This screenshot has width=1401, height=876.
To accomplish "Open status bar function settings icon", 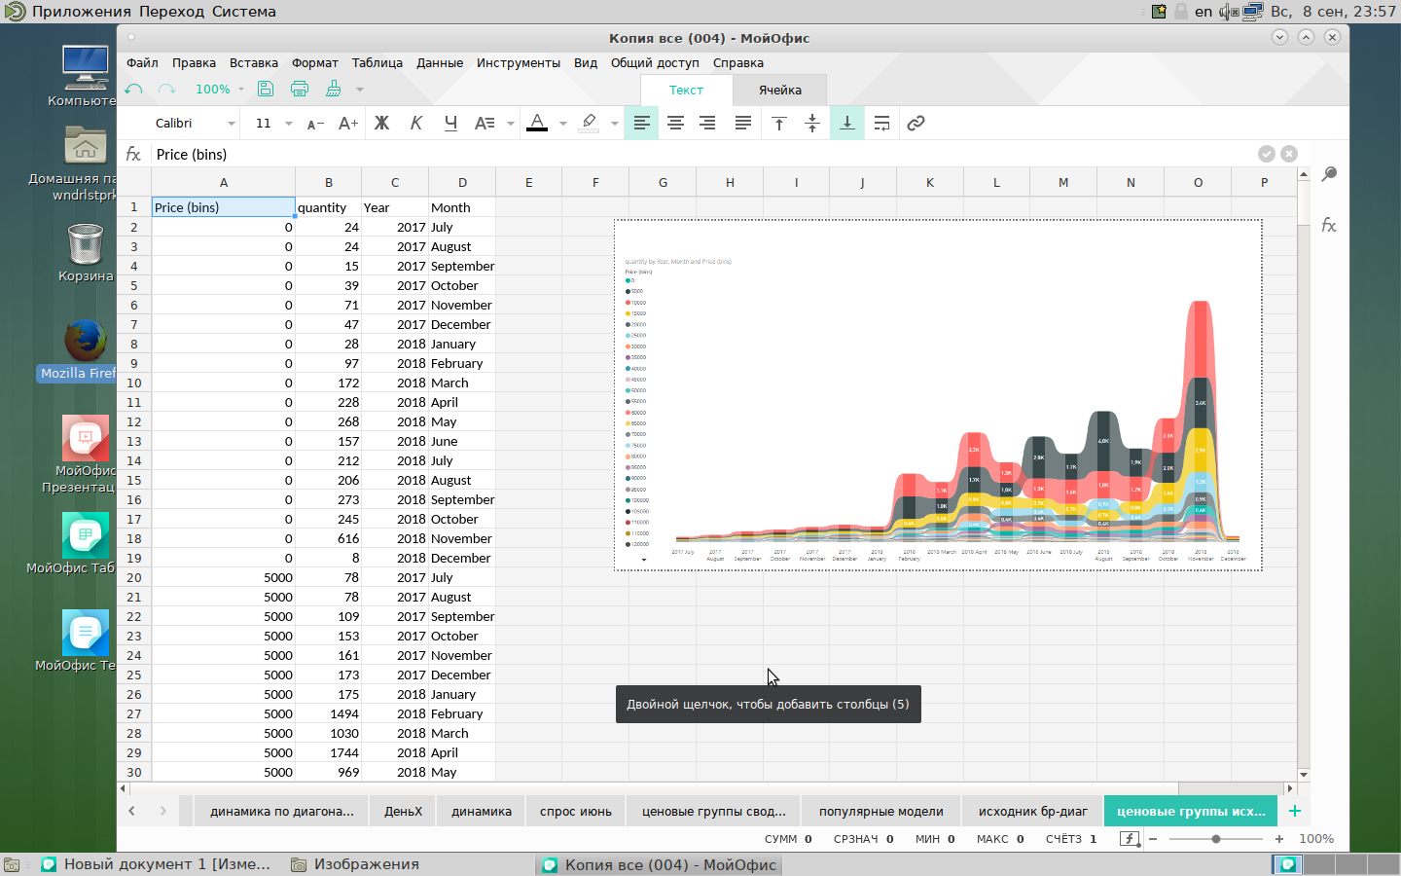I will tap(1129, 839).
